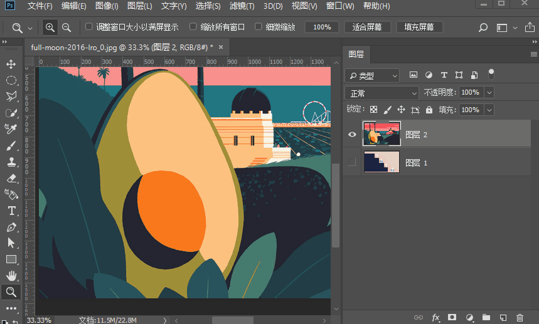
Task: Open zoom tool preset picker arrow
Action: coord(30,28)
